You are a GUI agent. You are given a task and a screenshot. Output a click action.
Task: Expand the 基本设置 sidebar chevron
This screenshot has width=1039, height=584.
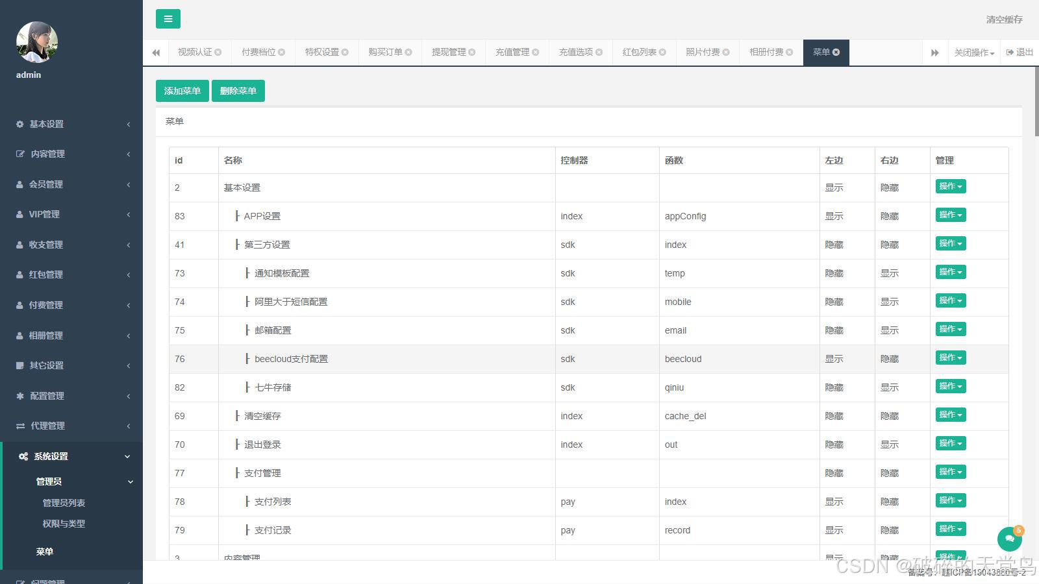coord(128,124)
